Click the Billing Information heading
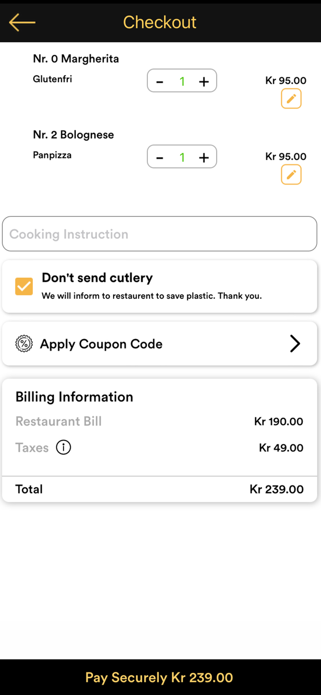321x695 pixels. pyautogui.click(x=74, y=397)
